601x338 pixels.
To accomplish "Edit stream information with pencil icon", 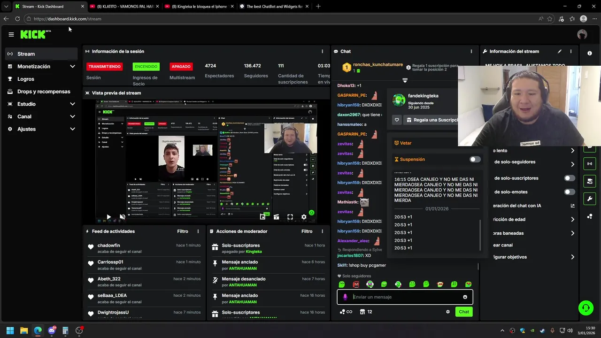I will pos(559,51).
